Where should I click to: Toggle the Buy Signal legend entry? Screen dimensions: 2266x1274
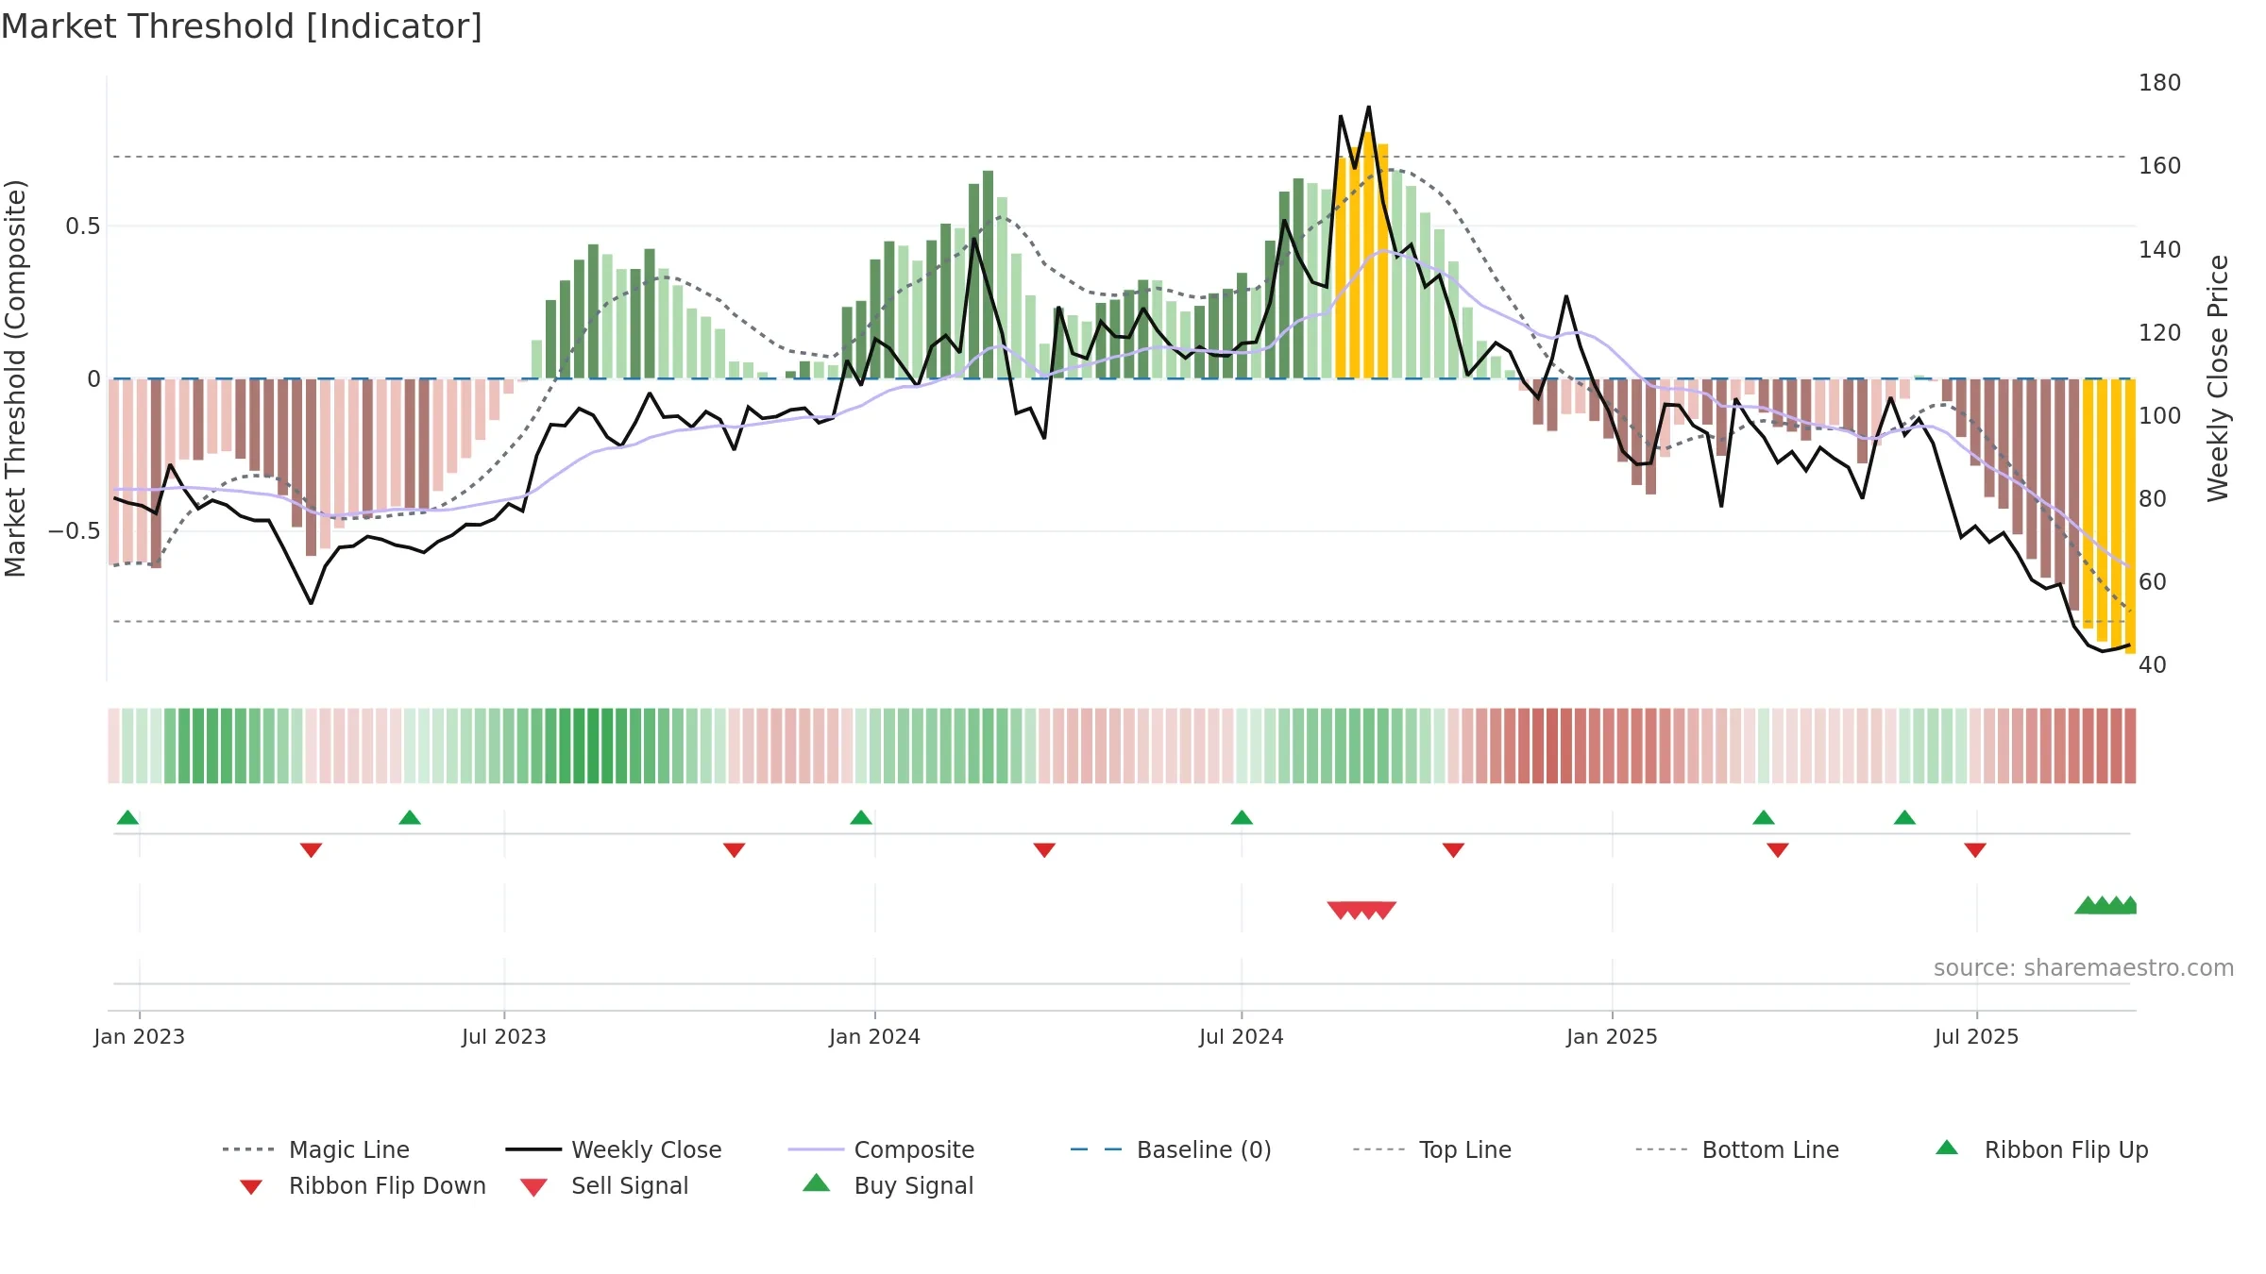click(x=888, y=1185)
